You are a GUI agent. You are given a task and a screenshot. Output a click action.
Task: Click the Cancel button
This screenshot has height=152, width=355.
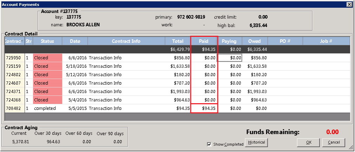(334, 143)
